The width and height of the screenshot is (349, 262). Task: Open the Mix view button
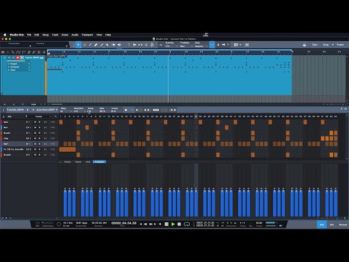tap(332, 224)
